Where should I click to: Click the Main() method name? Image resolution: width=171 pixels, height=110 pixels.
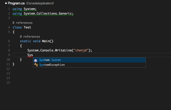[x=47, y=41]
